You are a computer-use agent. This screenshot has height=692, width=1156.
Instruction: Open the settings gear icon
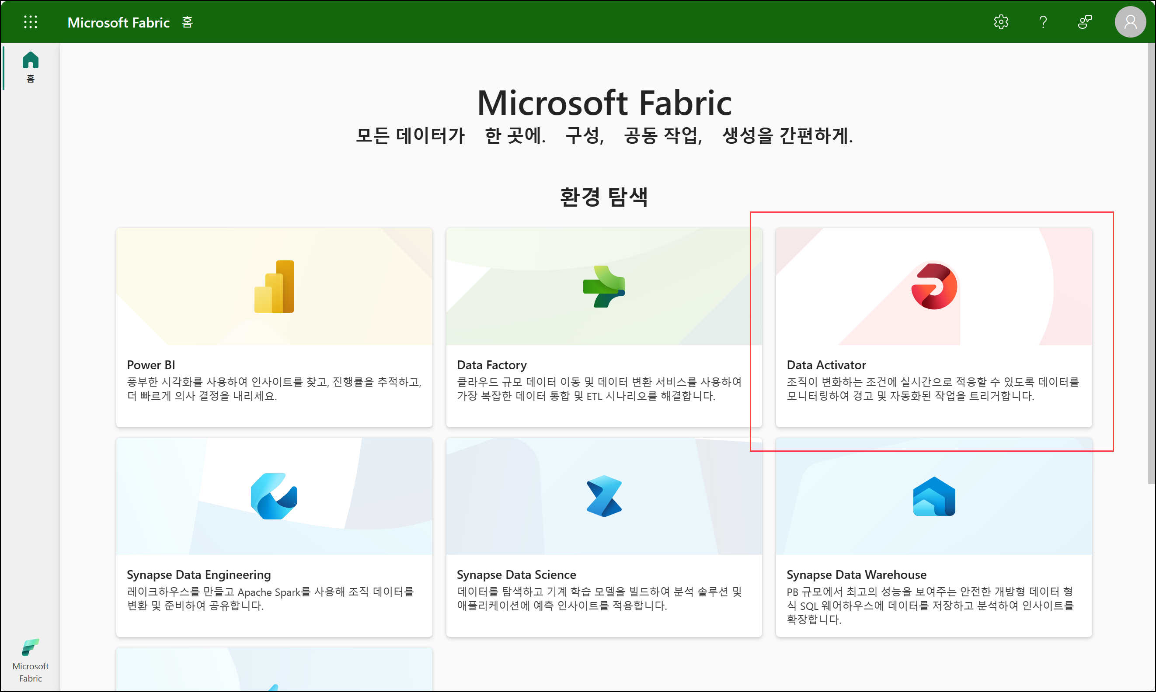(x=1001, y=22)
